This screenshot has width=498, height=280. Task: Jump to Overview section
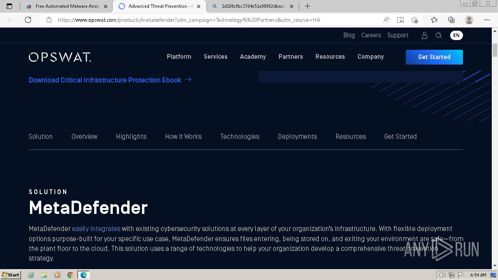(x=84, y=136)
